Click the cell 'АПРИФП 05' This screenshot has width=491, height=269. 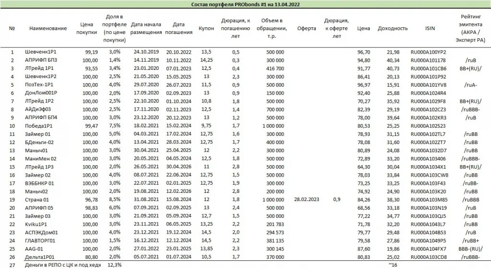39,208
